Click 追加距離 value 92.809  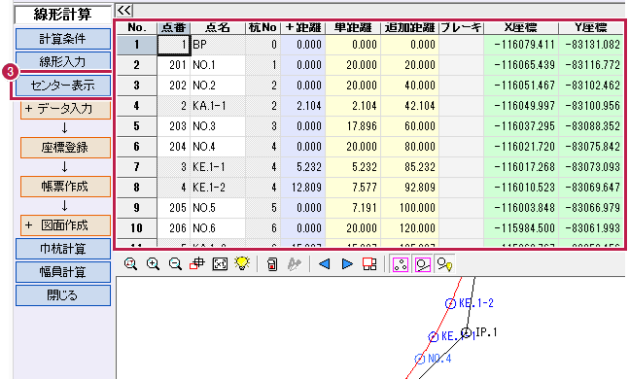coord(409,188)
